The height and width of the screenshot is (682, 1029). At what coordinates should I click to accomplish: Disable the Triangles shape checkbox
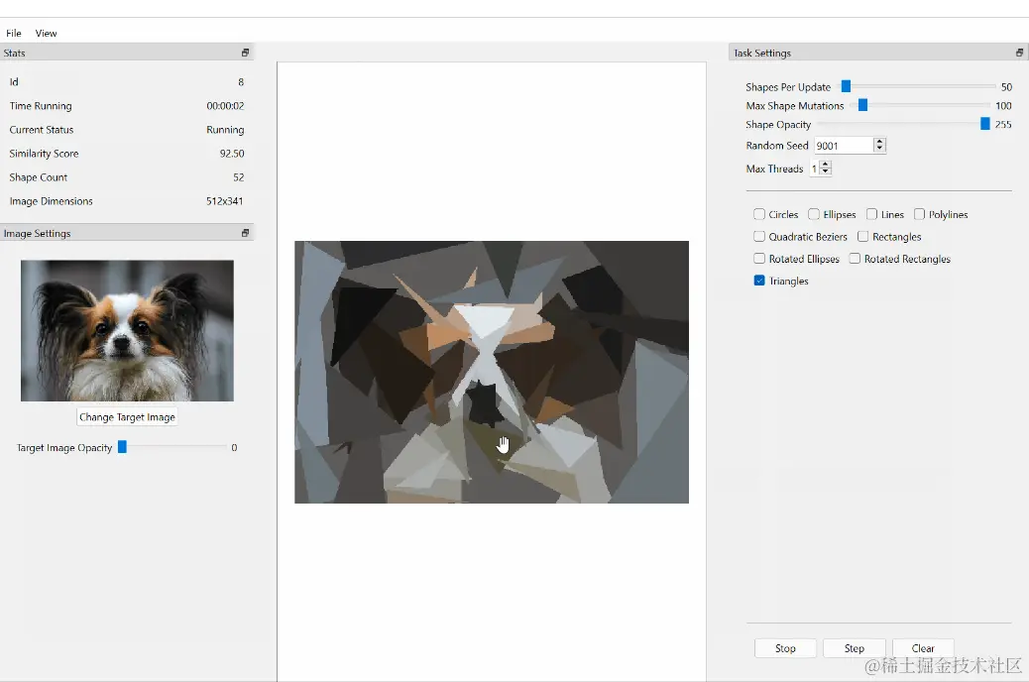(758, 281)
